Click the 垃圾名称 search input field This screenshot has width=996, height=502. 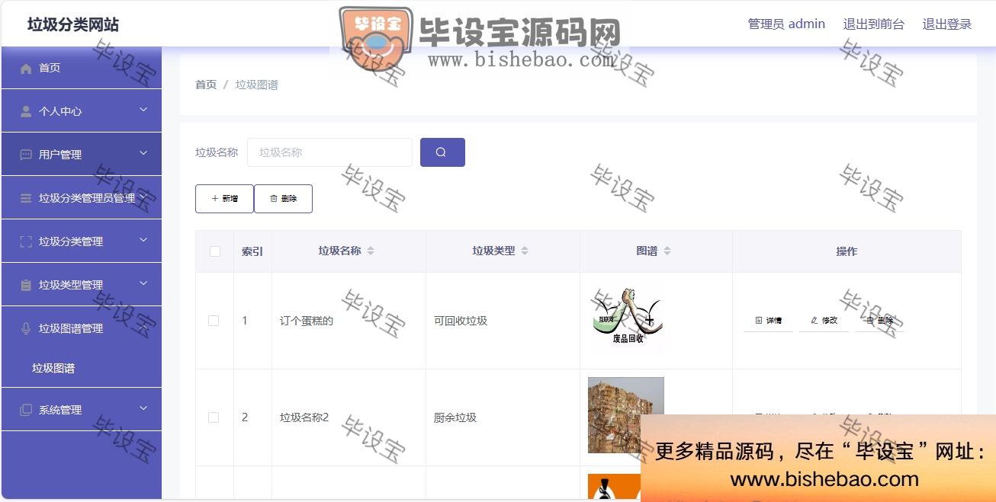coord(329,152)
